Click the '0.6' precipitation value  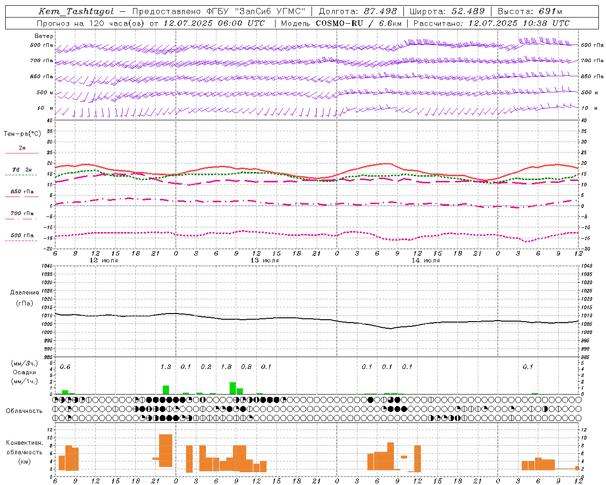click(x=65, y=367)
